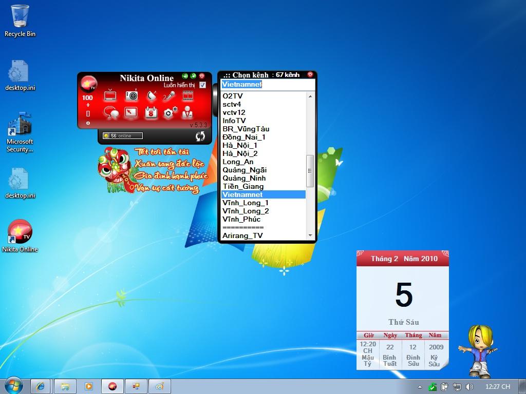
Task: Click the Paint palette taskbar icon
Action: pos(160,387)
